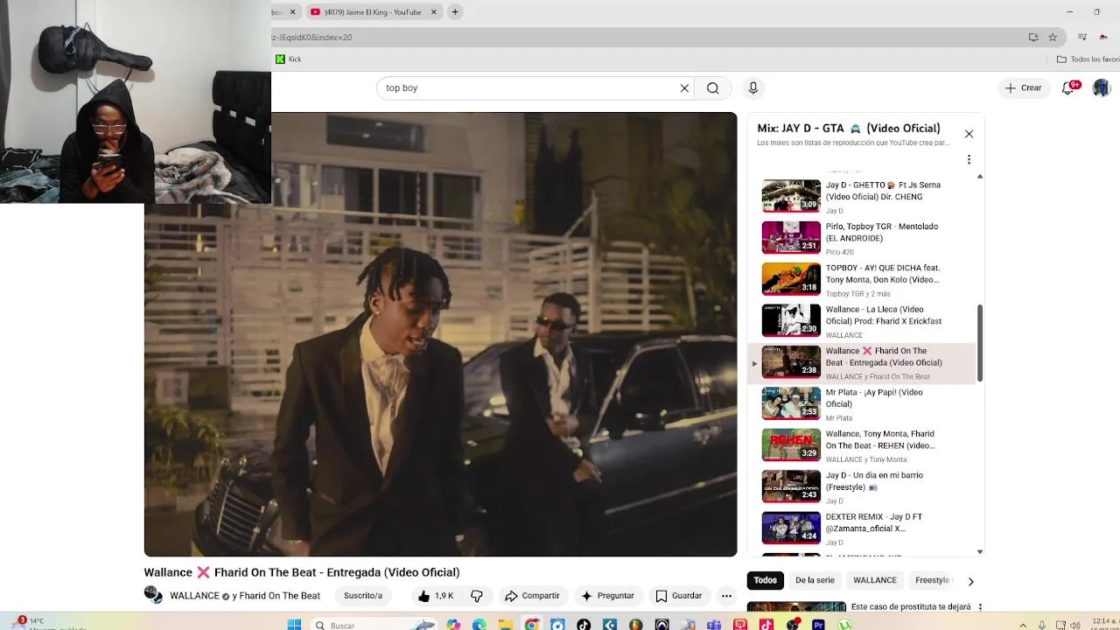Open the Kick bookmark
This screenshot has width=1120, height=630.
tap(288, 59)
